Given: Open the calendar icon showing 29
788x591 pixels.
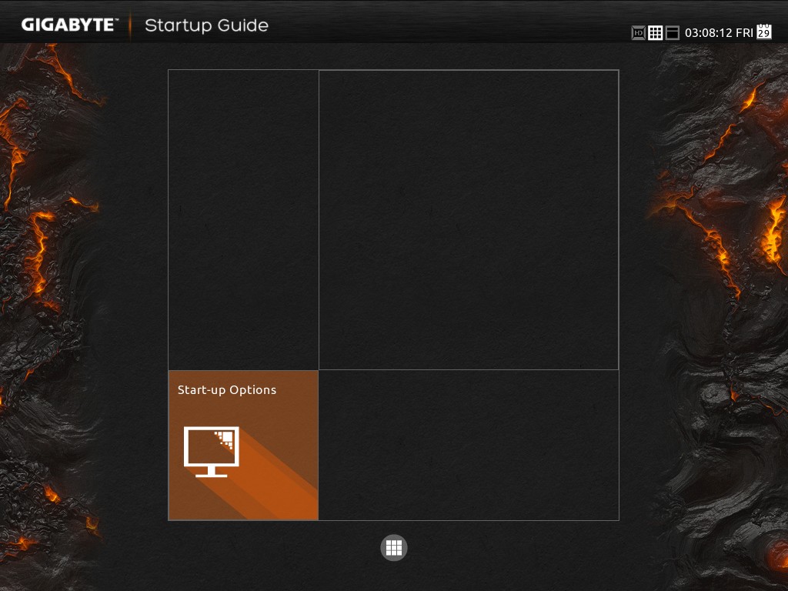Looking at the screenshot, I should coord(764,31).
